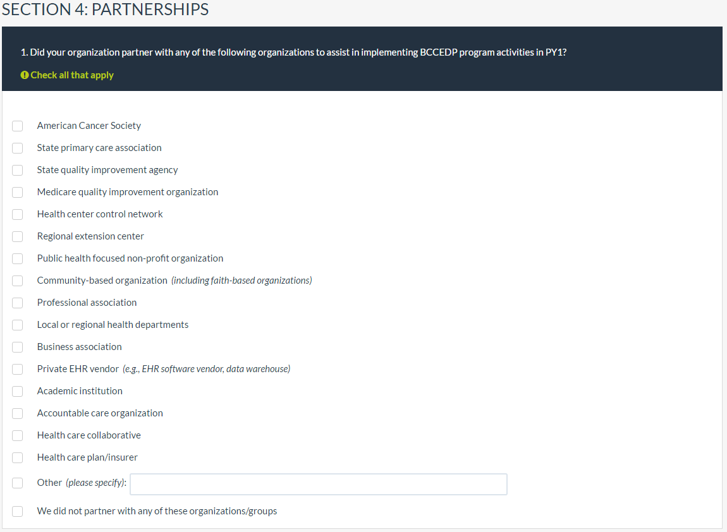Check Health center control network box

coord(18,214)
